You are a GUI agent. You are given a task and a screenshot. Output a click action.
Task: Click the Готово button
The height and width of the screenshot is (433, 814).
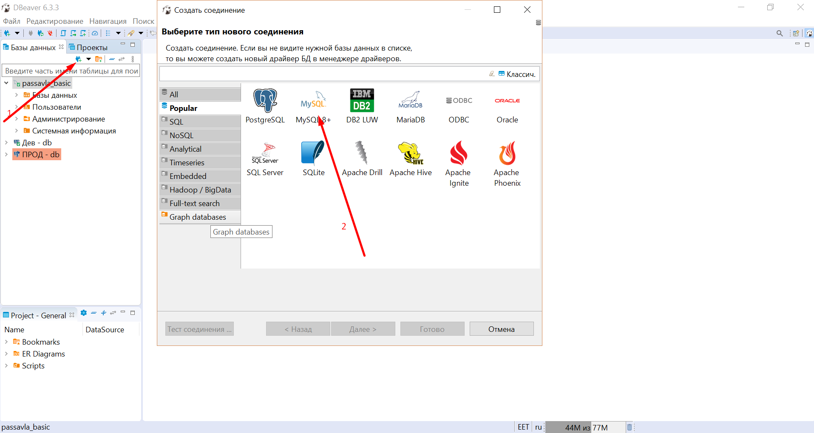[x=432, y=329]
